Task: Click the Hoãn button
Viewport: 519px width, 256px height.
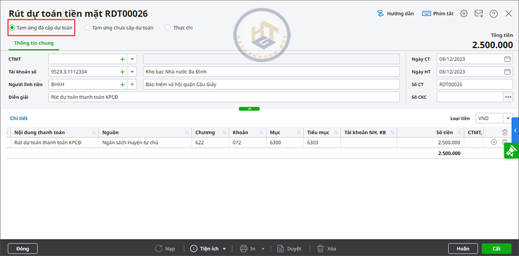Action: [x=463, y=249]
